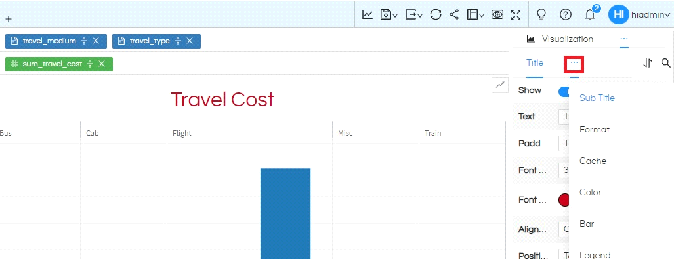Open the notifications bell
The height and width of the screenshot is (259, 674).
click(x=590, y=14)
